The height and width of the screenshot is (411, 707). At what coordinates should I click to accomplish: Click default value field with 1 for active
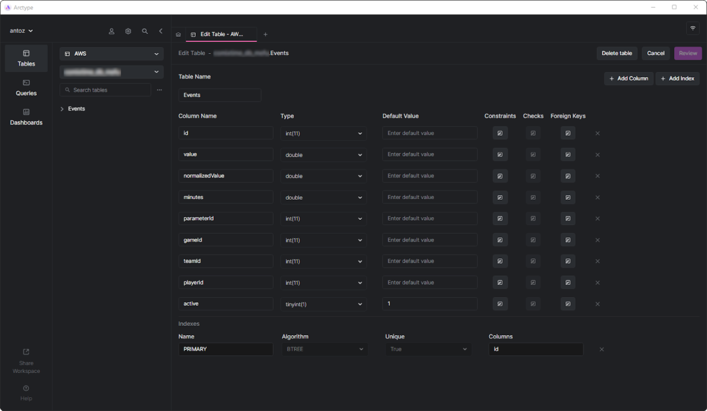[x=429, y=304]
